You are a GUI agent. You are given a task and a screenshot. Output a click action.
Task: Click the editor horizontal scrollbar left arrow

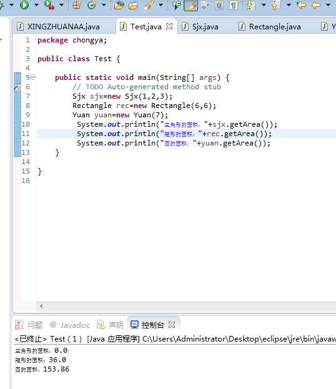click(41, 306)
